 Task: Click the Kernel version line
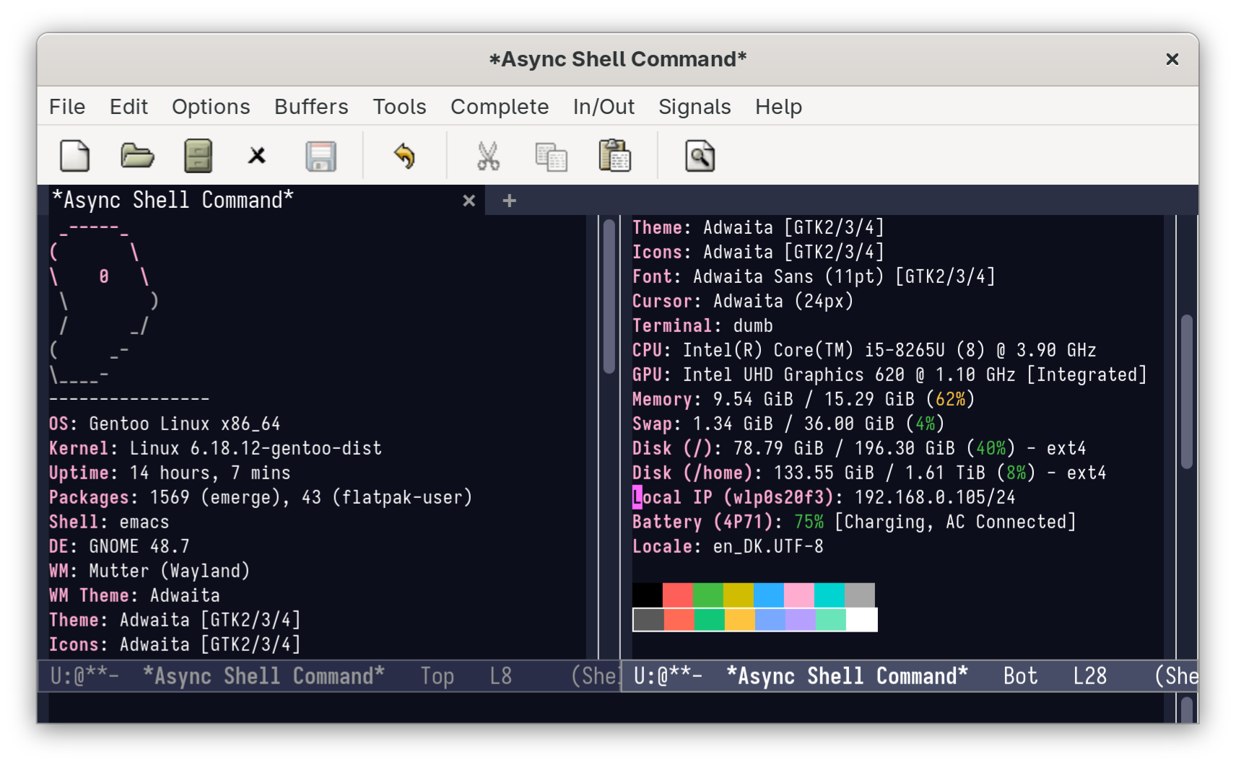215,448
